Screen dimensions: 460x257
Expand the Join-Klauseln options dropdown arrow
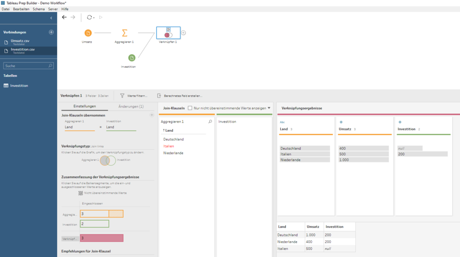pyautogui.click(x=269, y=108)
